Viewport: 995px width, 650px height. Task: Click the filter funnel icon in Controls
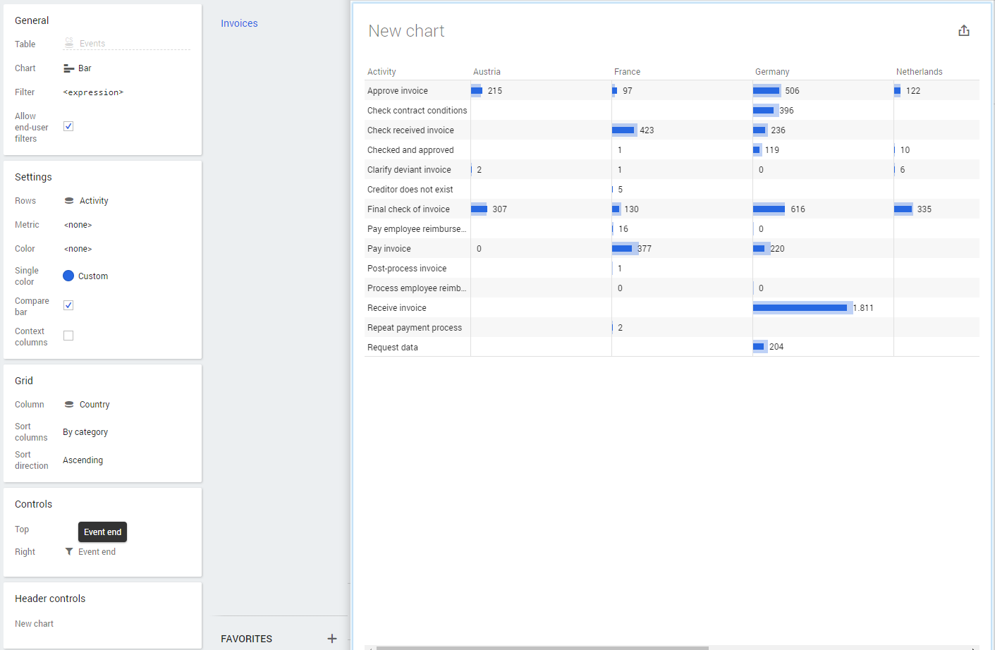pos(69,552)
